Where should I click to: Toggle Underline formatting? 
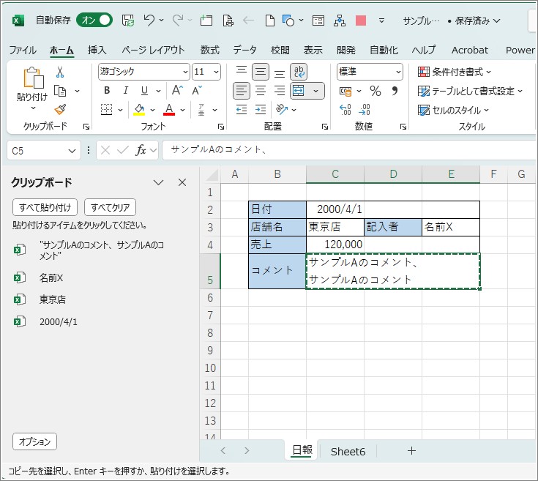[144, 91]
